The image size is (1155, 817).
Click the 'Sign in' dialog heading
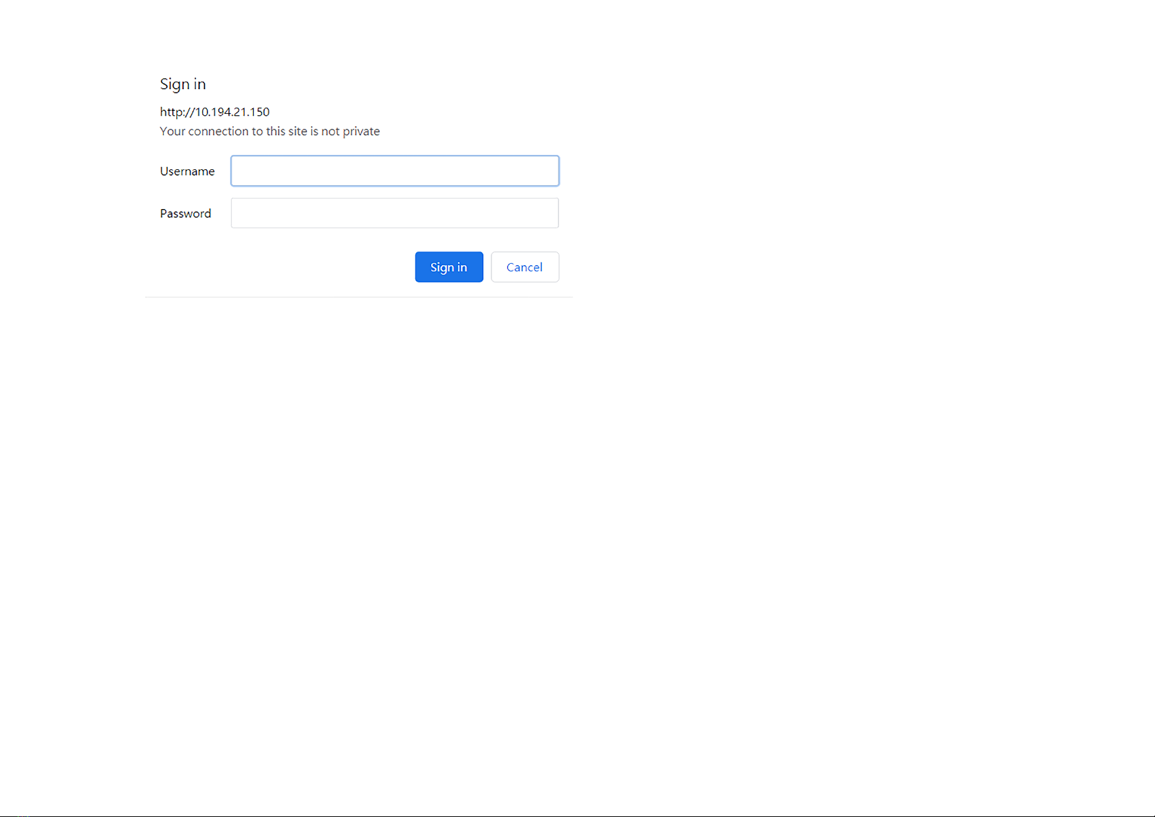(183, 84)
